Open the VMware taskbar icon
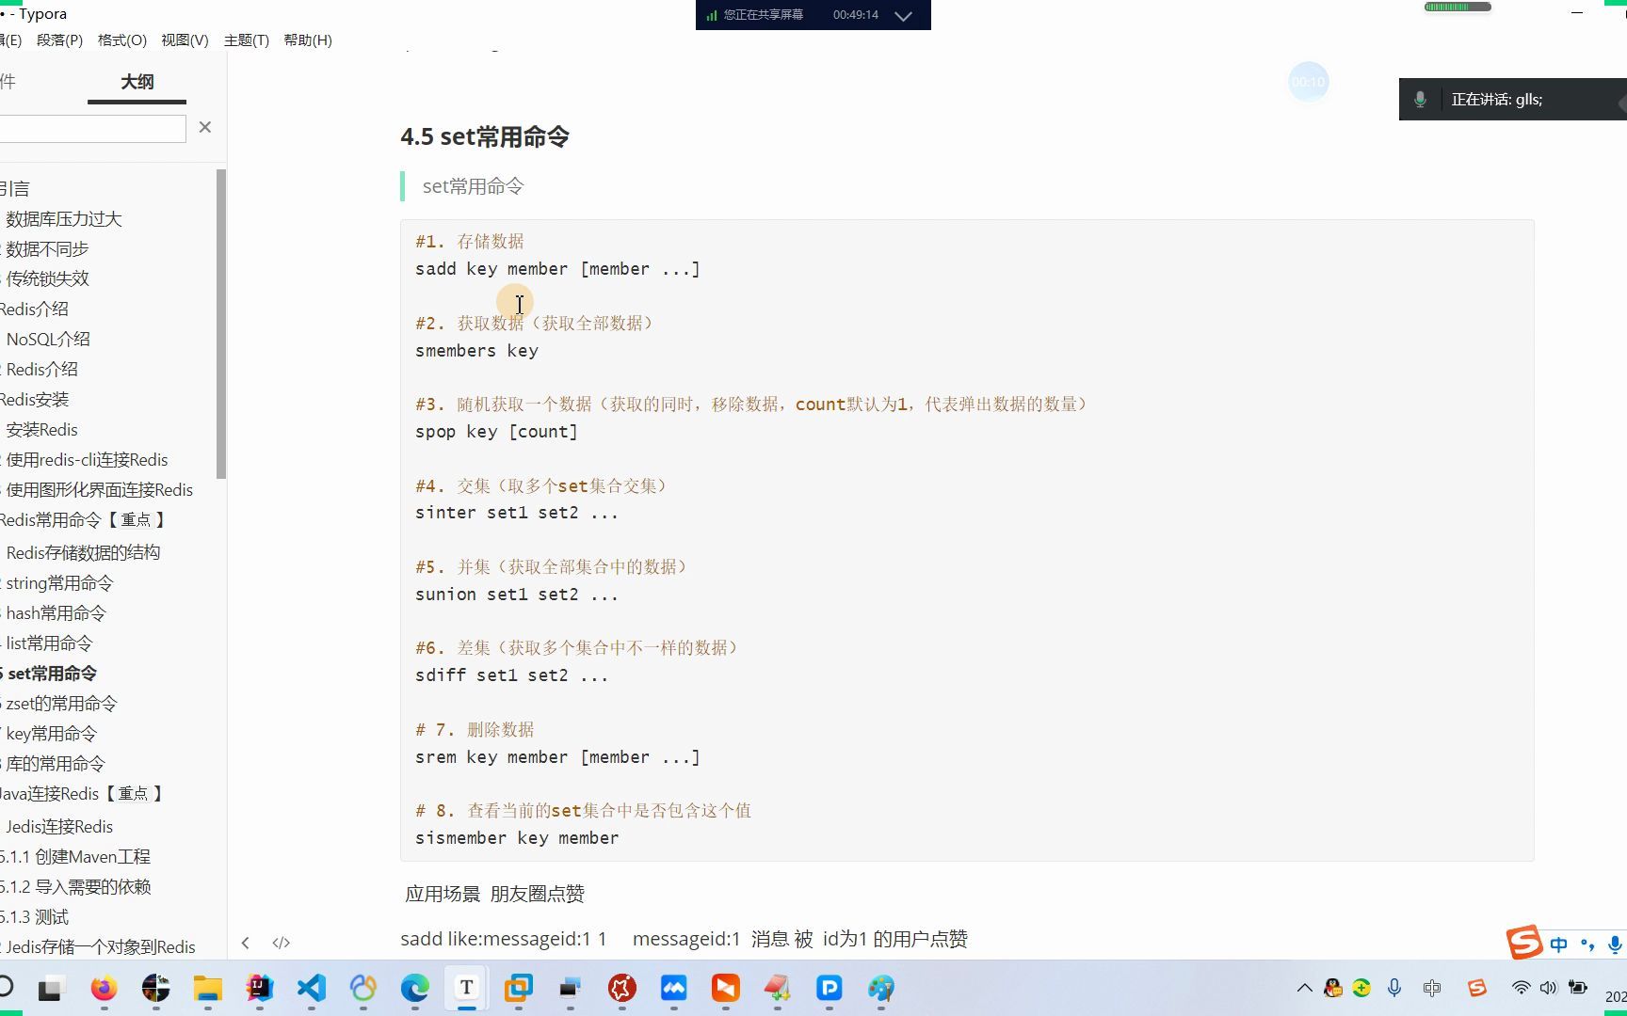Viewport: 1627px width, 1016px height. [x=518, y=988]
